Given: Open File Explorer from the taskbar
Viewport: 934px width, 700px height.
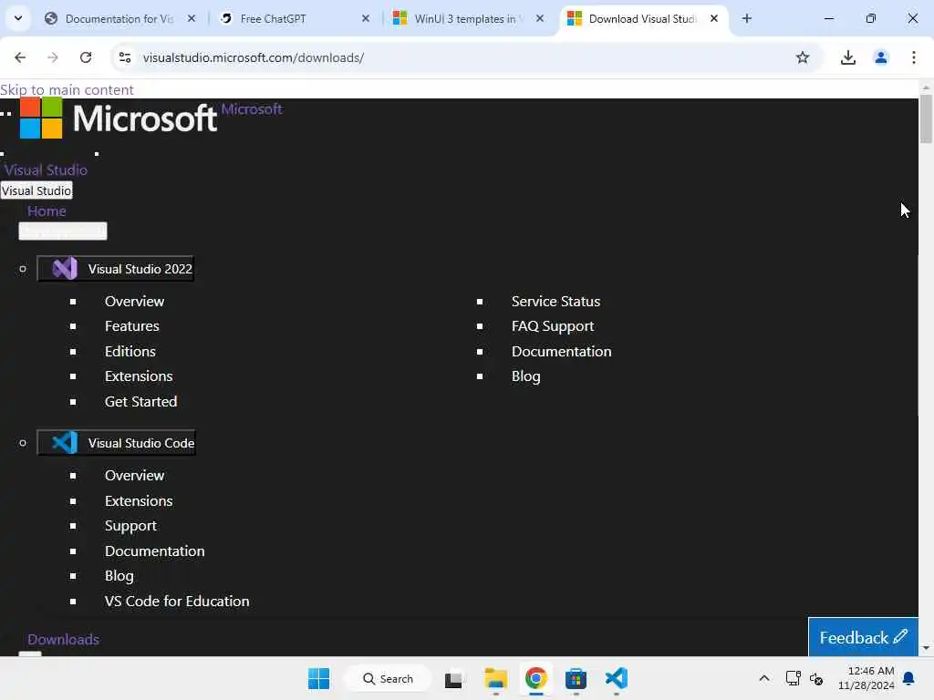Looking at the screenshot, I should coord(495,678).
